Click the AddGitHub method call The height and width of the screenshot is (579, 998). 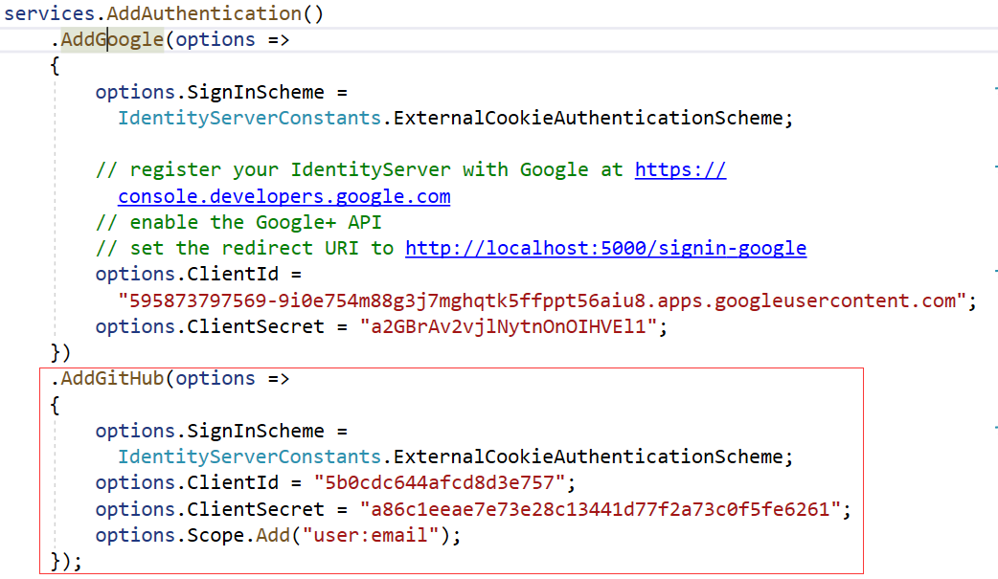click(x=112, y=379)
